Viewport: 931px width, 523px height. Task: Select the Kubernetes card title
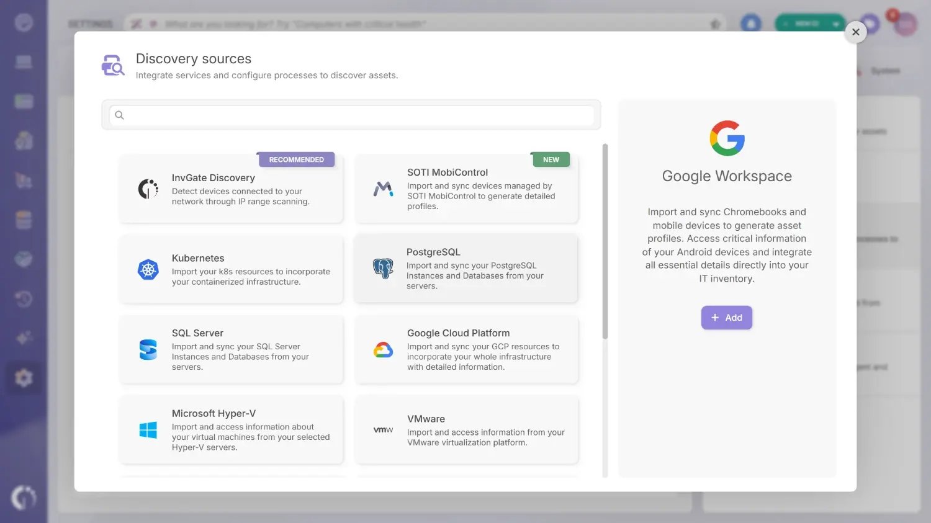tap(198, 258)
